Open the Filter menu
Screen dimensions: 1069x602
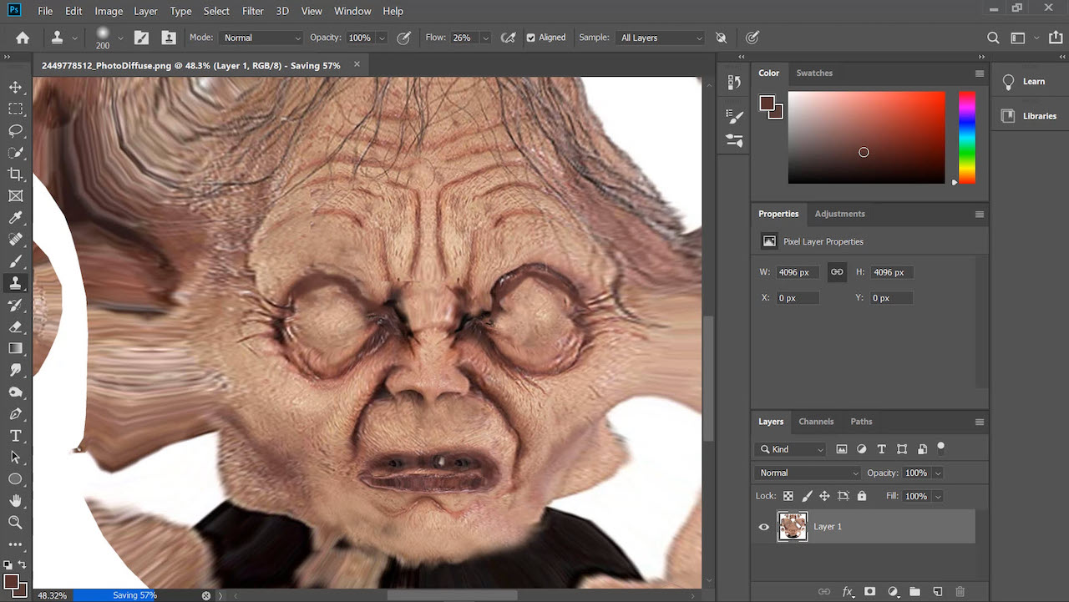click(x=252, y=11)
